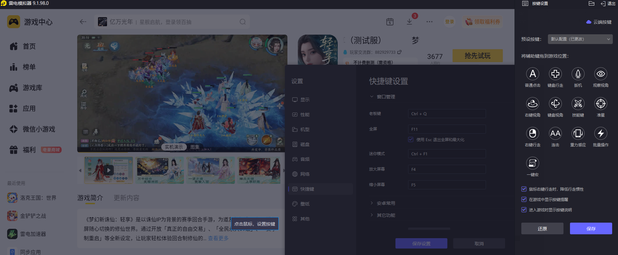Expand the 其它功能 section
The width and height of the screenshot is (618, 255).
(382, 215)
